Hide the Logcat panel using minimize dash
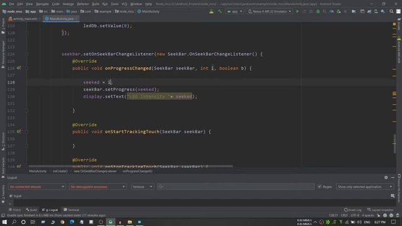This screenshot has width=402, height=226. tap(393, 177)
